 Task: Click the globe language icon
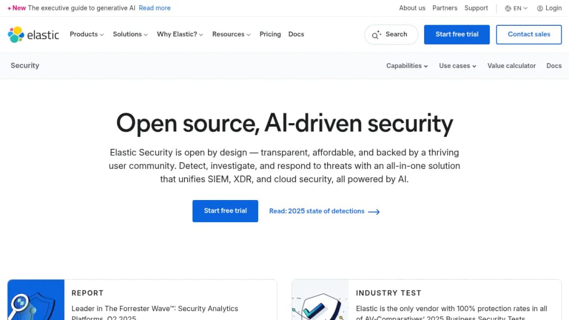coord(508,8)
